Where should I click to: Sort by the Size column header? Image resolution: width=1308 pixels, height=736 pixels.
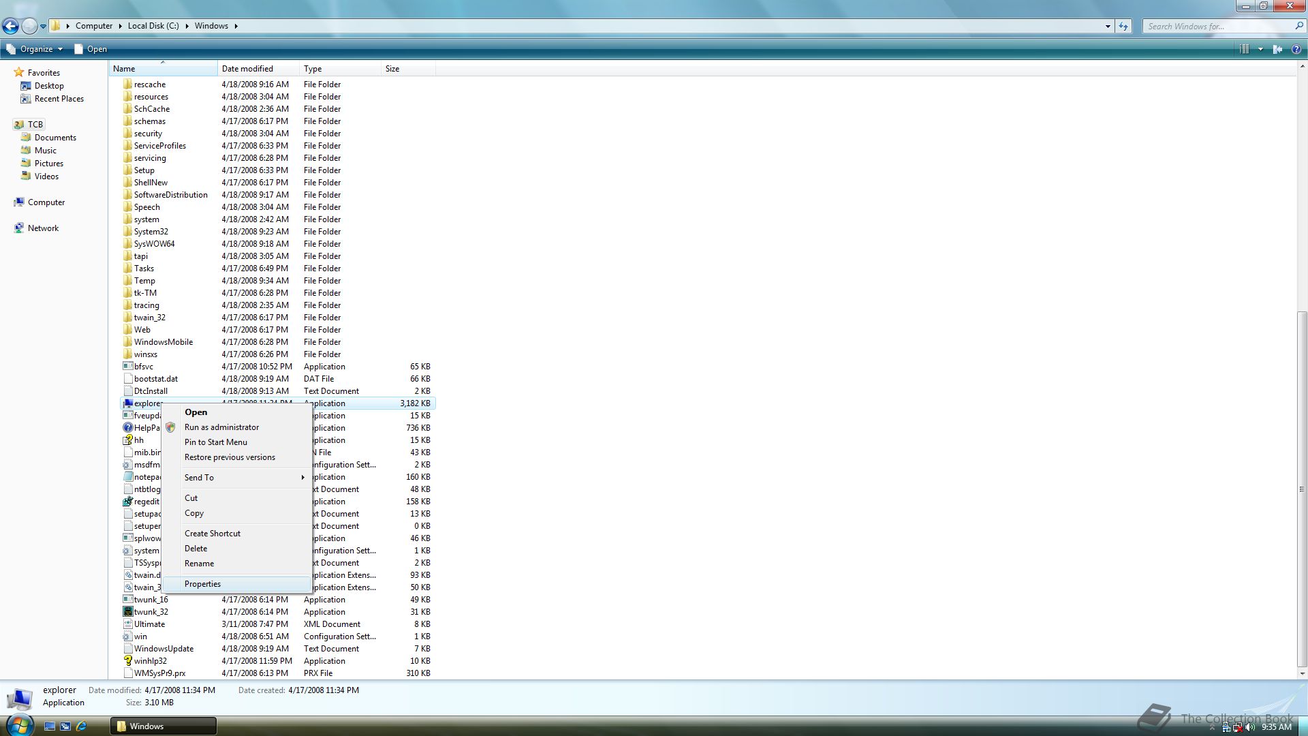coord(408,69)
